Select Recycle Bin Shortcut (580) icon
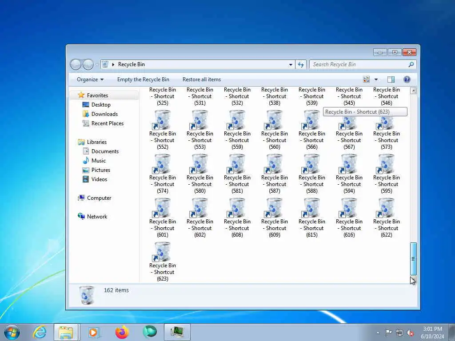 [x=200, y=164]
